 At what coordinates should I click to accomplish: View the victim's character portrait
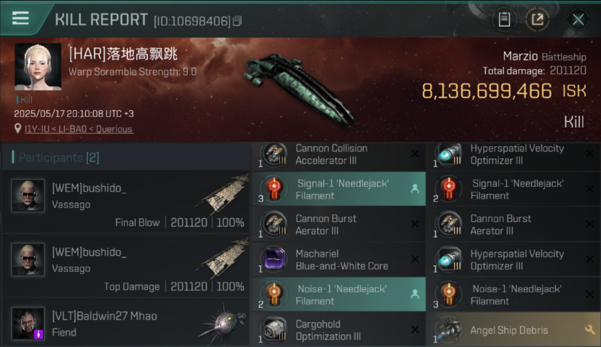(x=38, y=67)
